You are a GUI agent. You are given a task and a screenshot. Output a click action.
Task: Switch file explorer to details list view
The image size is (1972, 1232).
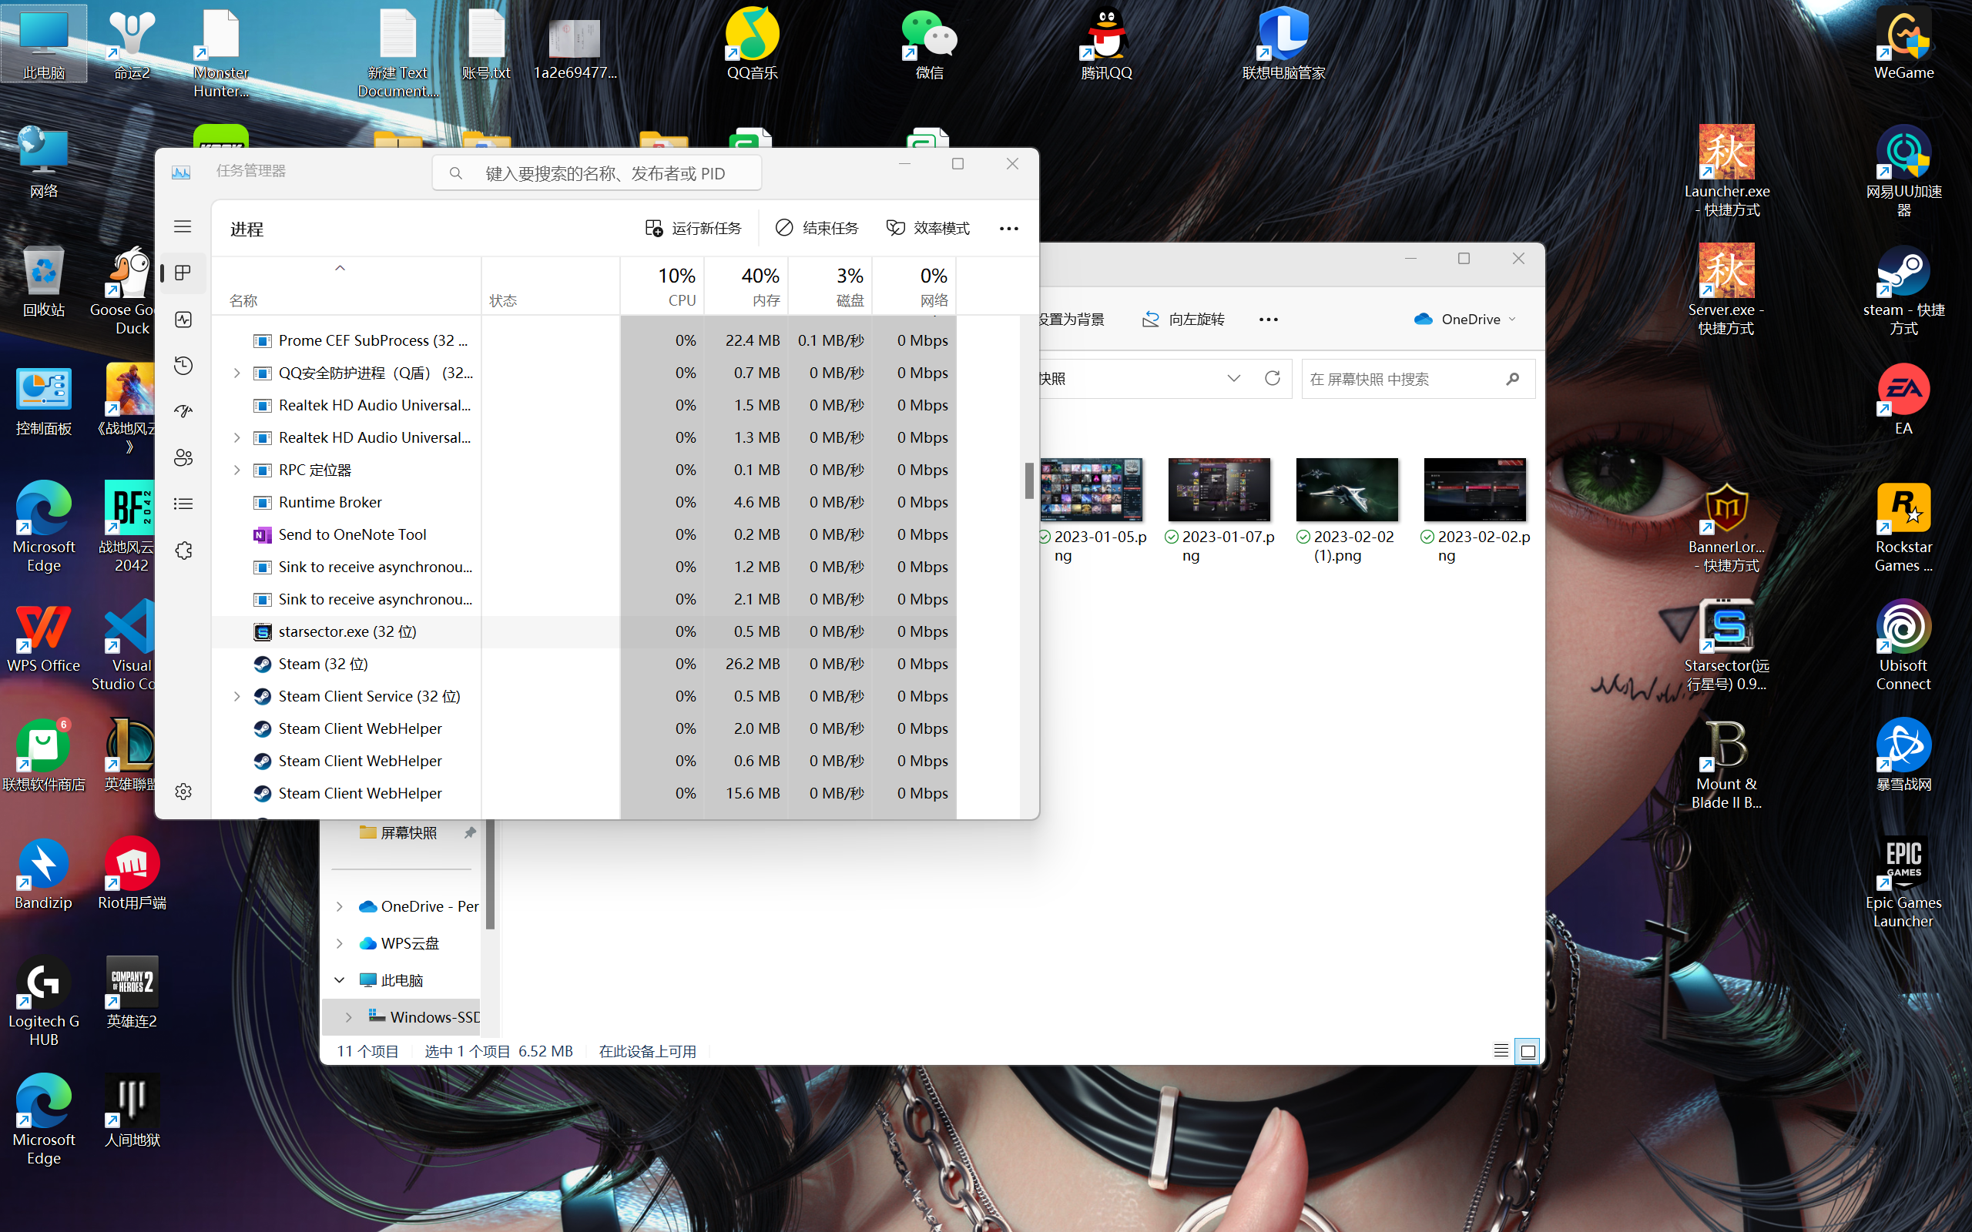pyautogui.click(x=1501, y=1051)
